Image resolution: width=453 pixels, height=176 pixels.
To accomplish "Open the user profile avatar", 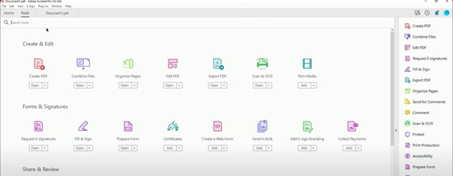I will (x=447, y=13).
